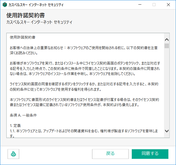Minimize the installer window
This screenshot has width=176, height=165.
[x=140, y=5]
